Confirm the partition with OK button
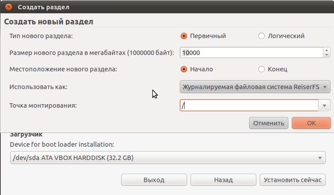334x195 pixels. [x=311, y=123]
